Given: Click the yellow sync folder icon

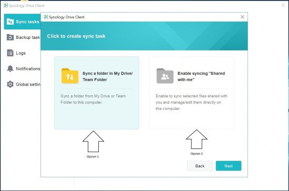Looking at the screenshot, I should 70,76.
